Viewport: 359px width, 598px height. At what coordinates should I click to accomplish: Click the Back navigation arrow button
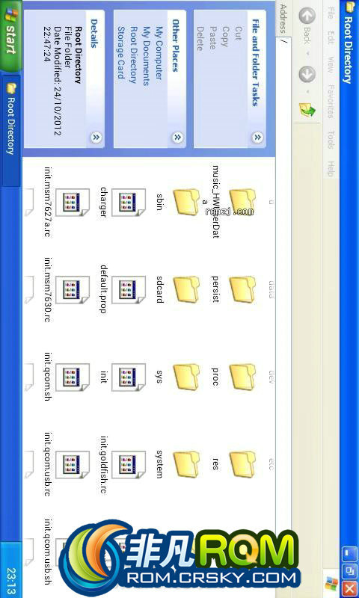307,17
